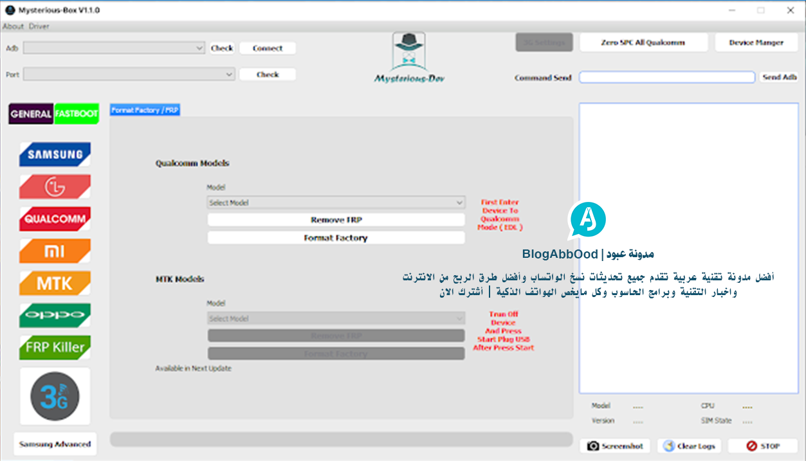Select the Qualcomm brand section

[55, 219]
